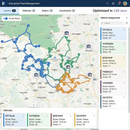This screenshot has width=130, height=130.
Task: Select the depot marker near Harrogate
Action: [x=66, y=33]
